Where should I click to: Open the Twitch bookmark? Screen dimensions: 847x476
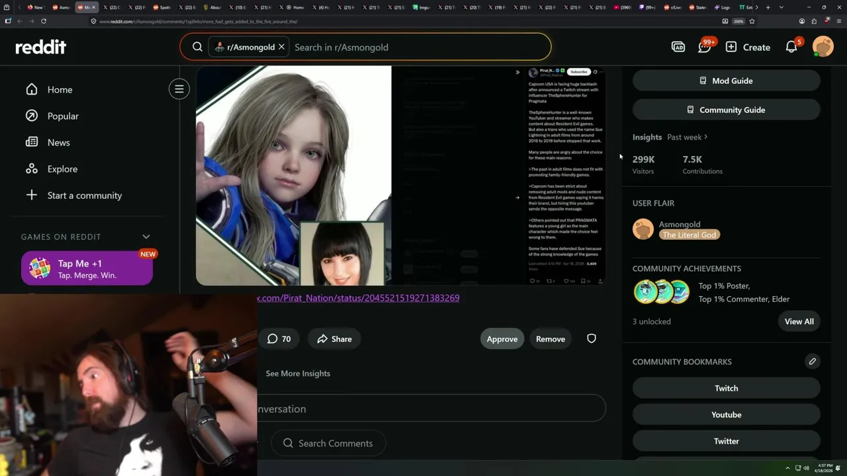(727, 388)
